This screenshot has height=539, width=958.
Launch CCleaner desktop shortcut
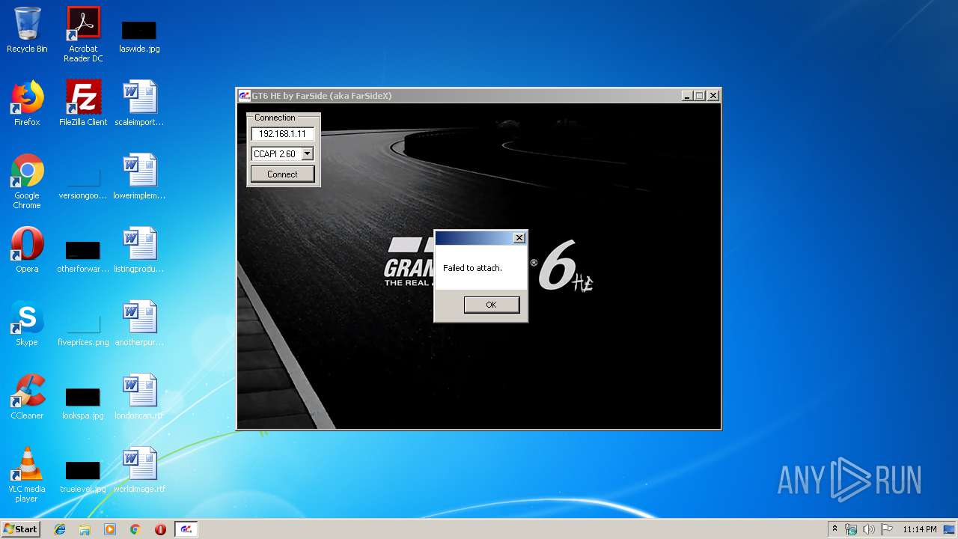(27, 397)
